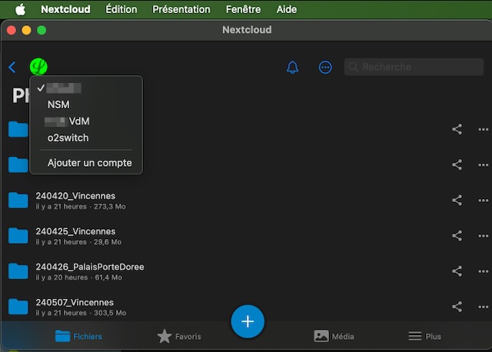Switch to the o2switch account
Viewport: 492px width, 352px height.
tap(68, 138)
